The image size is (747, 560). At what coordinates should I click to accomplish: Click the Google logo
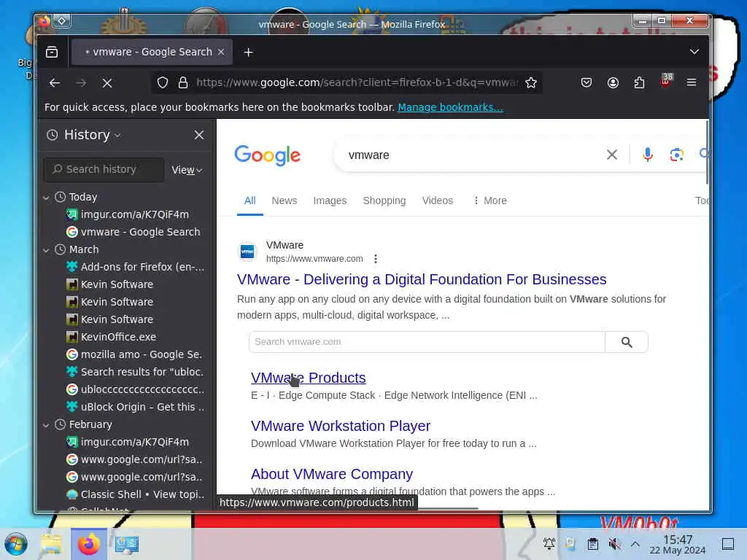(267, 155)
